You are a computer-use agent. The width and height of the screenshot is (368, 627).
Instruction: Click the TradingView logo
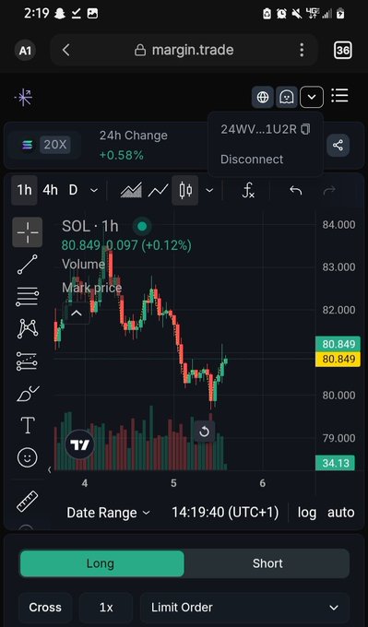[x=79, y=444]
